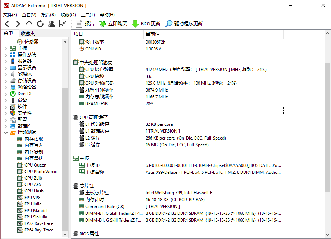Collapse the 性能测试 tree node

[6, 133]
